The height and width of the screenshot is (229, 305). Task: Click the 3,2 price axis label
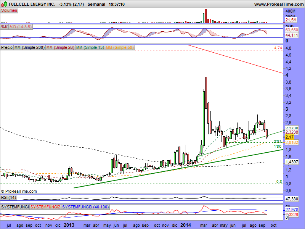tap(289, 102)
